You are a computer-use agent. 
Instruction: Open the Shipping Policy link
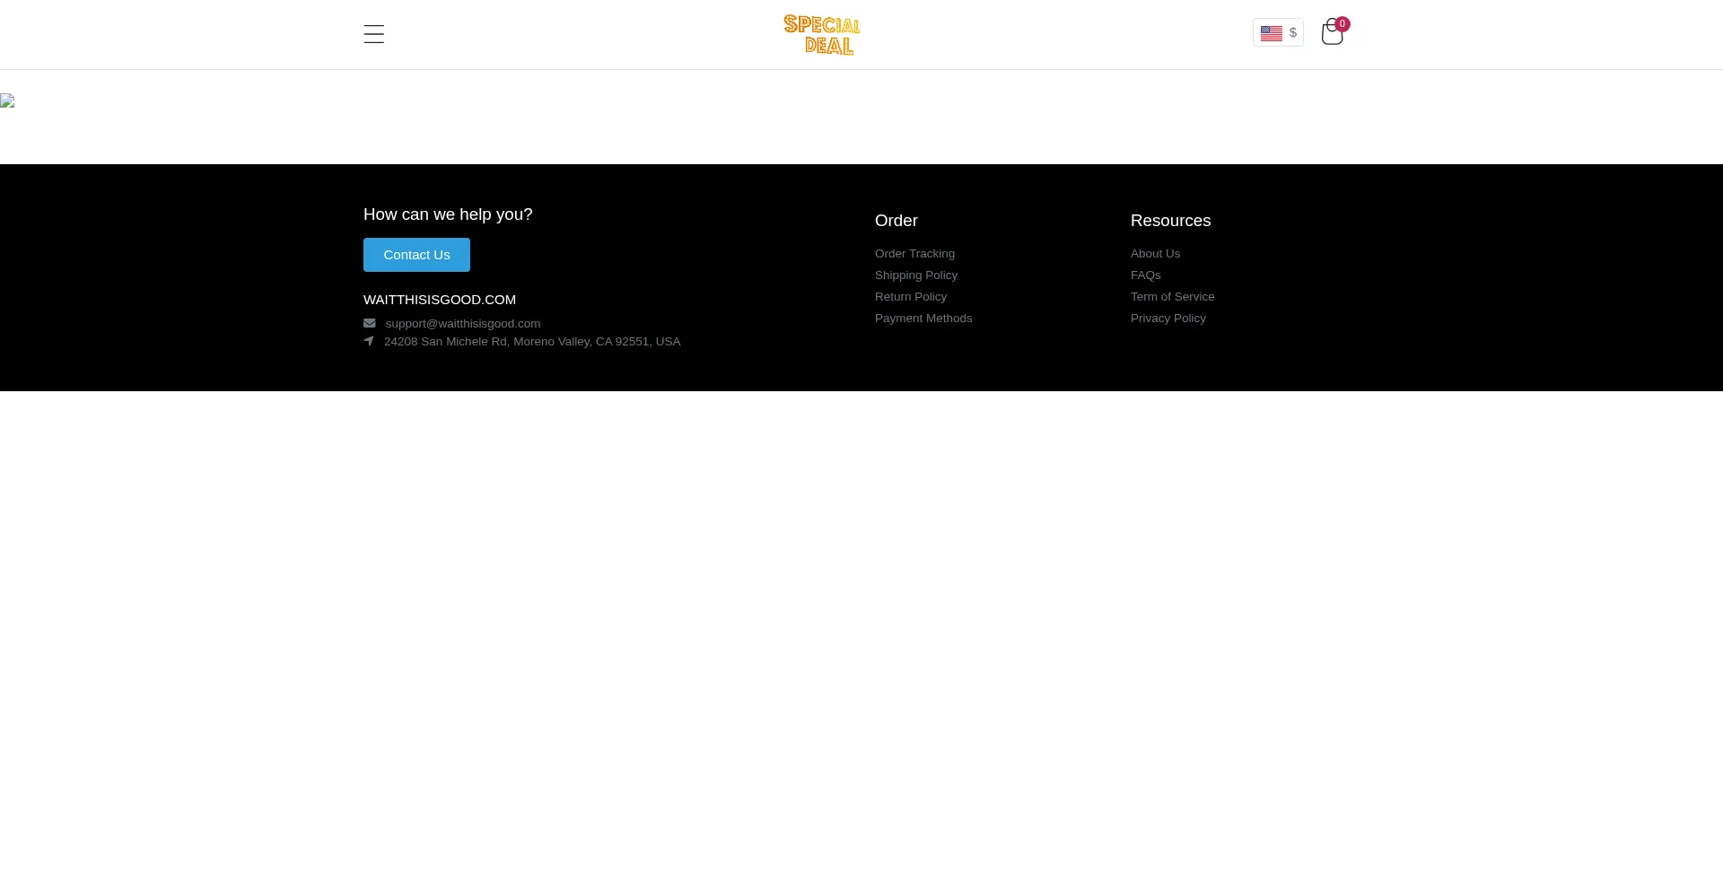click(916, 275)
